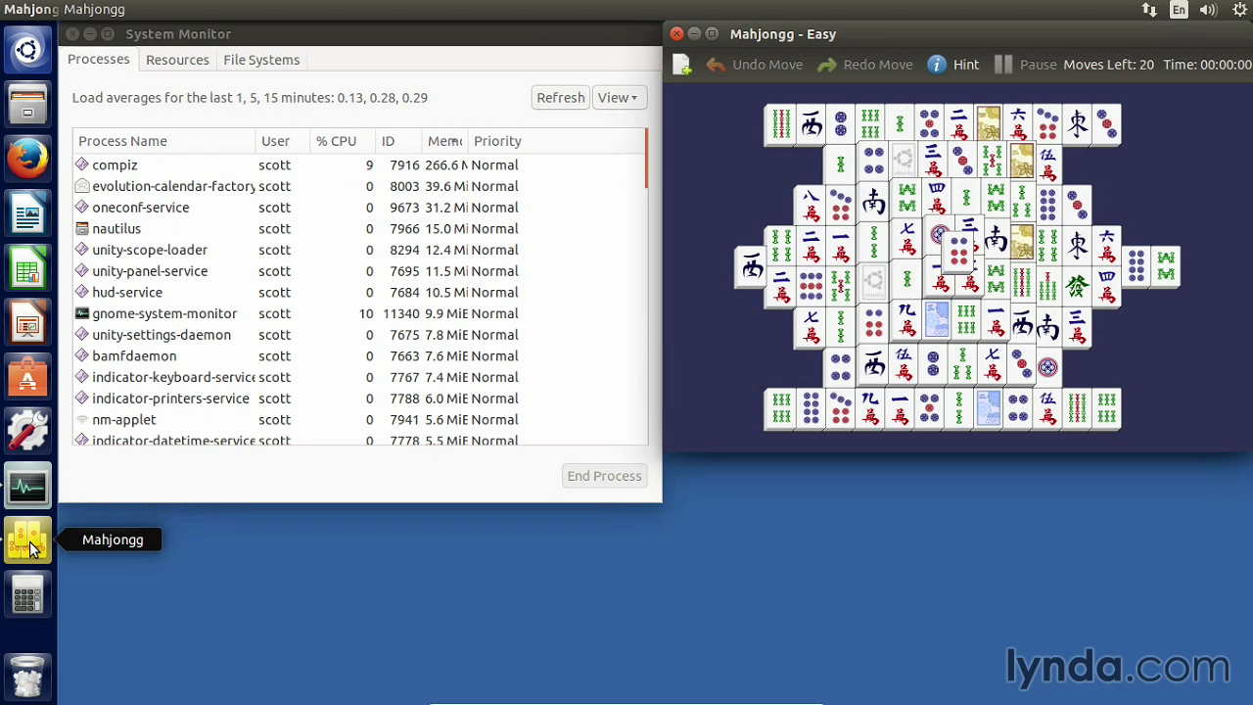This screenshot has height=705, width=1253.
Task: Select the nm-applet process row
Action: click(359, 419)
